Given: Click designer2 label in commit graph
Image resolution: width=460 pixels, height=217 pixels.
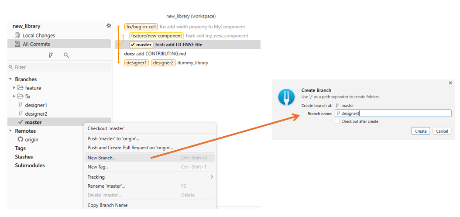Looking at the screenshot, I should 163,62.
